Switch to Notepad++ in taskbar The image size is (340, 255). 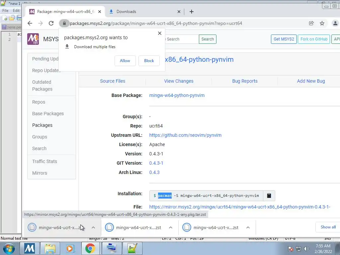[x=132, y=248]
